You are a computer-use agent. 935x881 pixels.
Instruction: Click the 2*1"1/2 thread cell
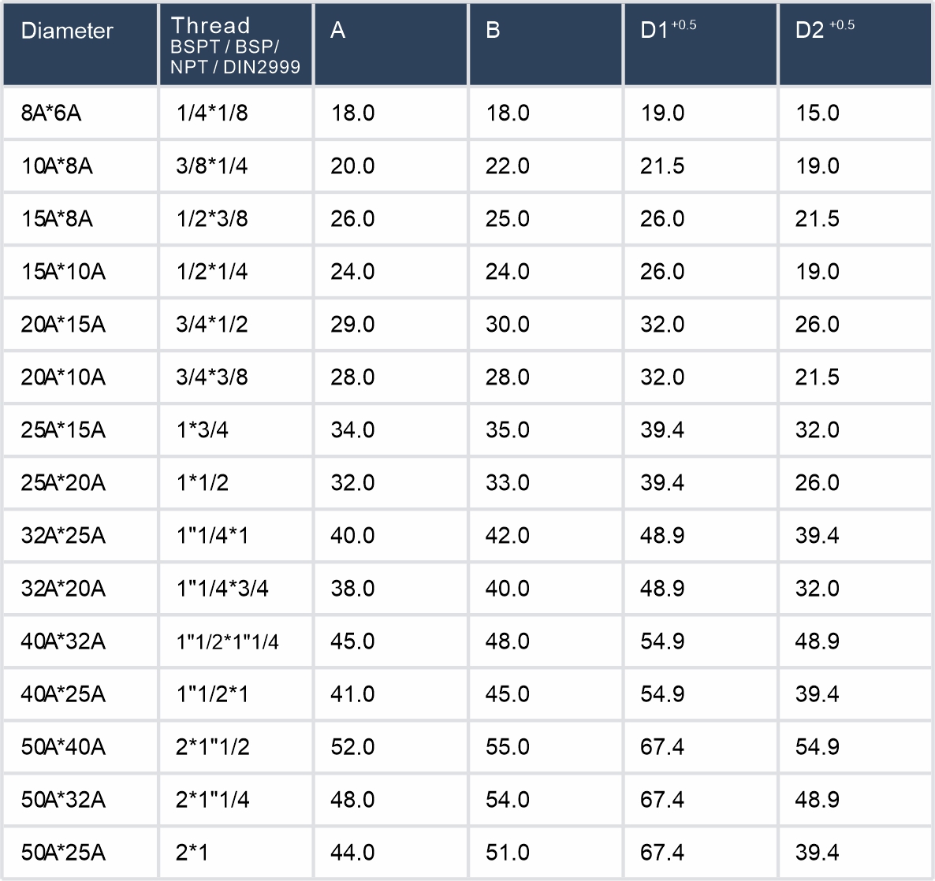(213, 747)
